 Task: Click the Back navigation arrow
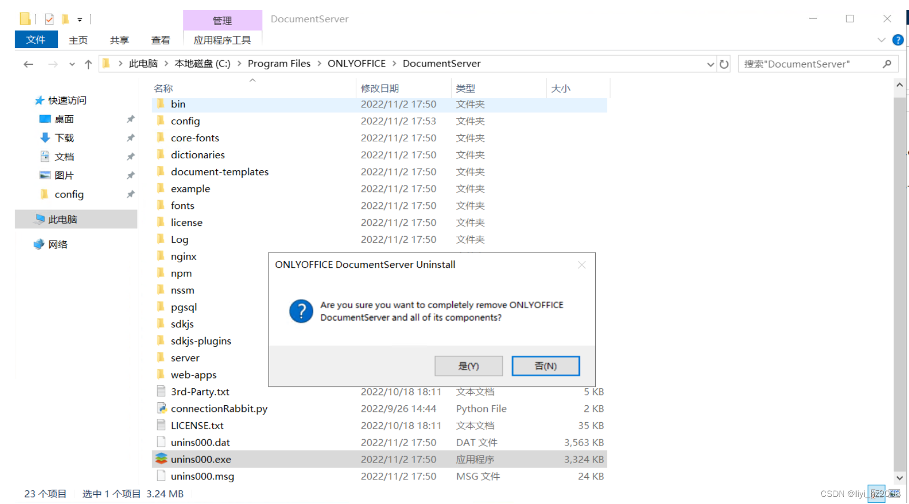tap(28, 64)
